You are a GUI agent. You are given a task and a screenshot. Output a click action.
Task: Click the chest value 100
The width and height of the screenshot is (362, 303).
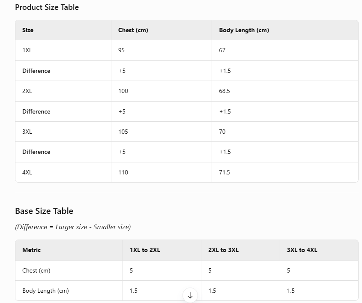point(123,91)
